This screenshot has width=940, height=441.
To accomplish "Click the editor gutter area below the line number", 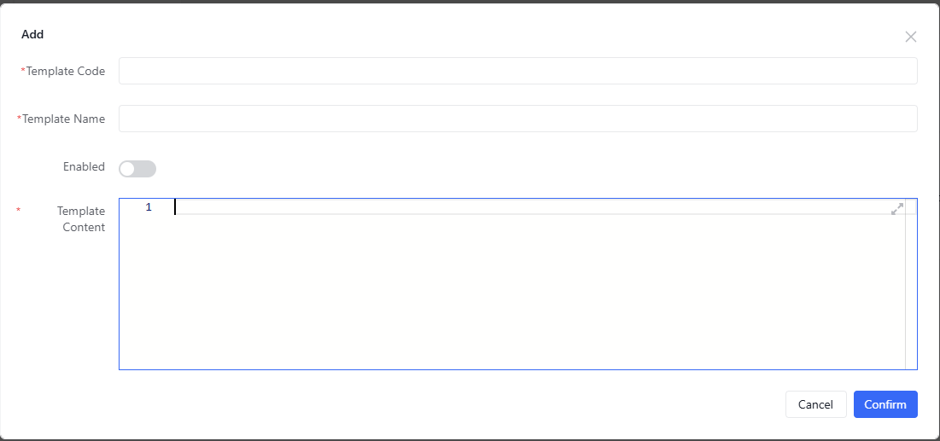I will coord(146,291).
